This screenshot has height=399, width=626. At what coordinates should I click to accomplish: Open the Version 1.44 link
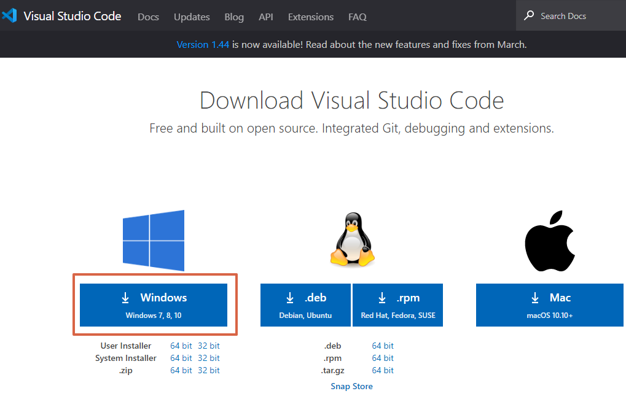pos(203,44)
